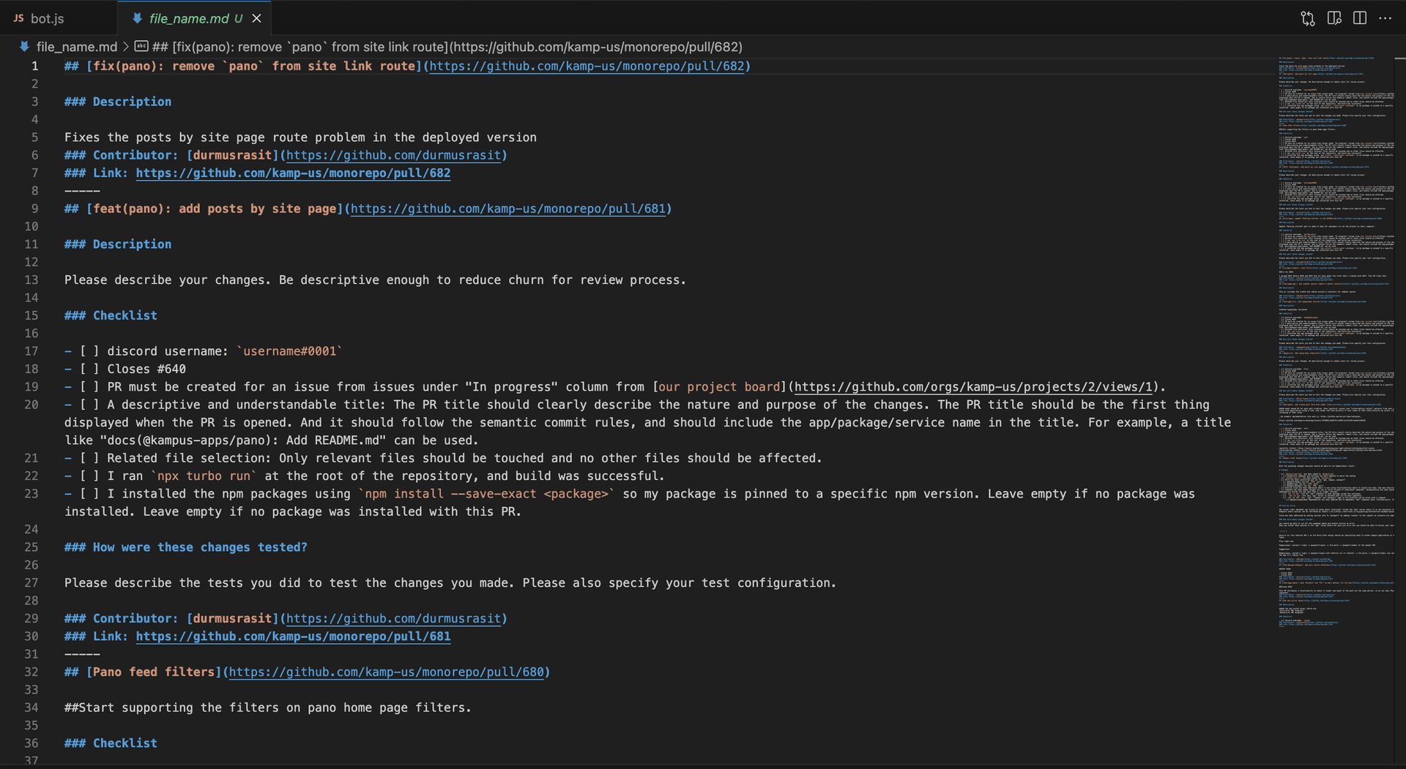Open More Actions ellipsis menu
Viewport: 1406px width, 769px height.
(1385, 18)
